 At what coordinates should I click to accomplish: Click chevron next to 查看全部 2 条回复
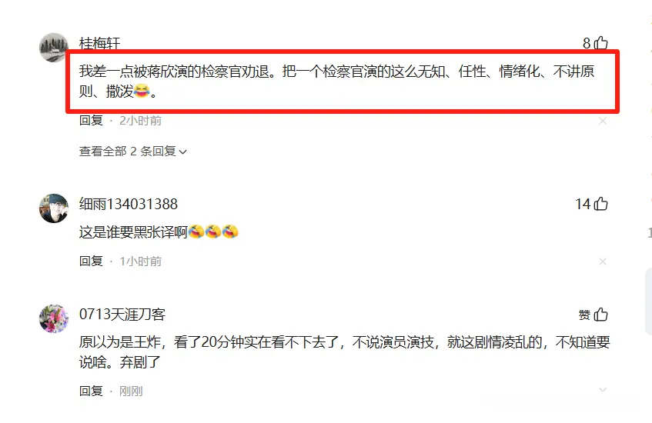coord(183,152)
